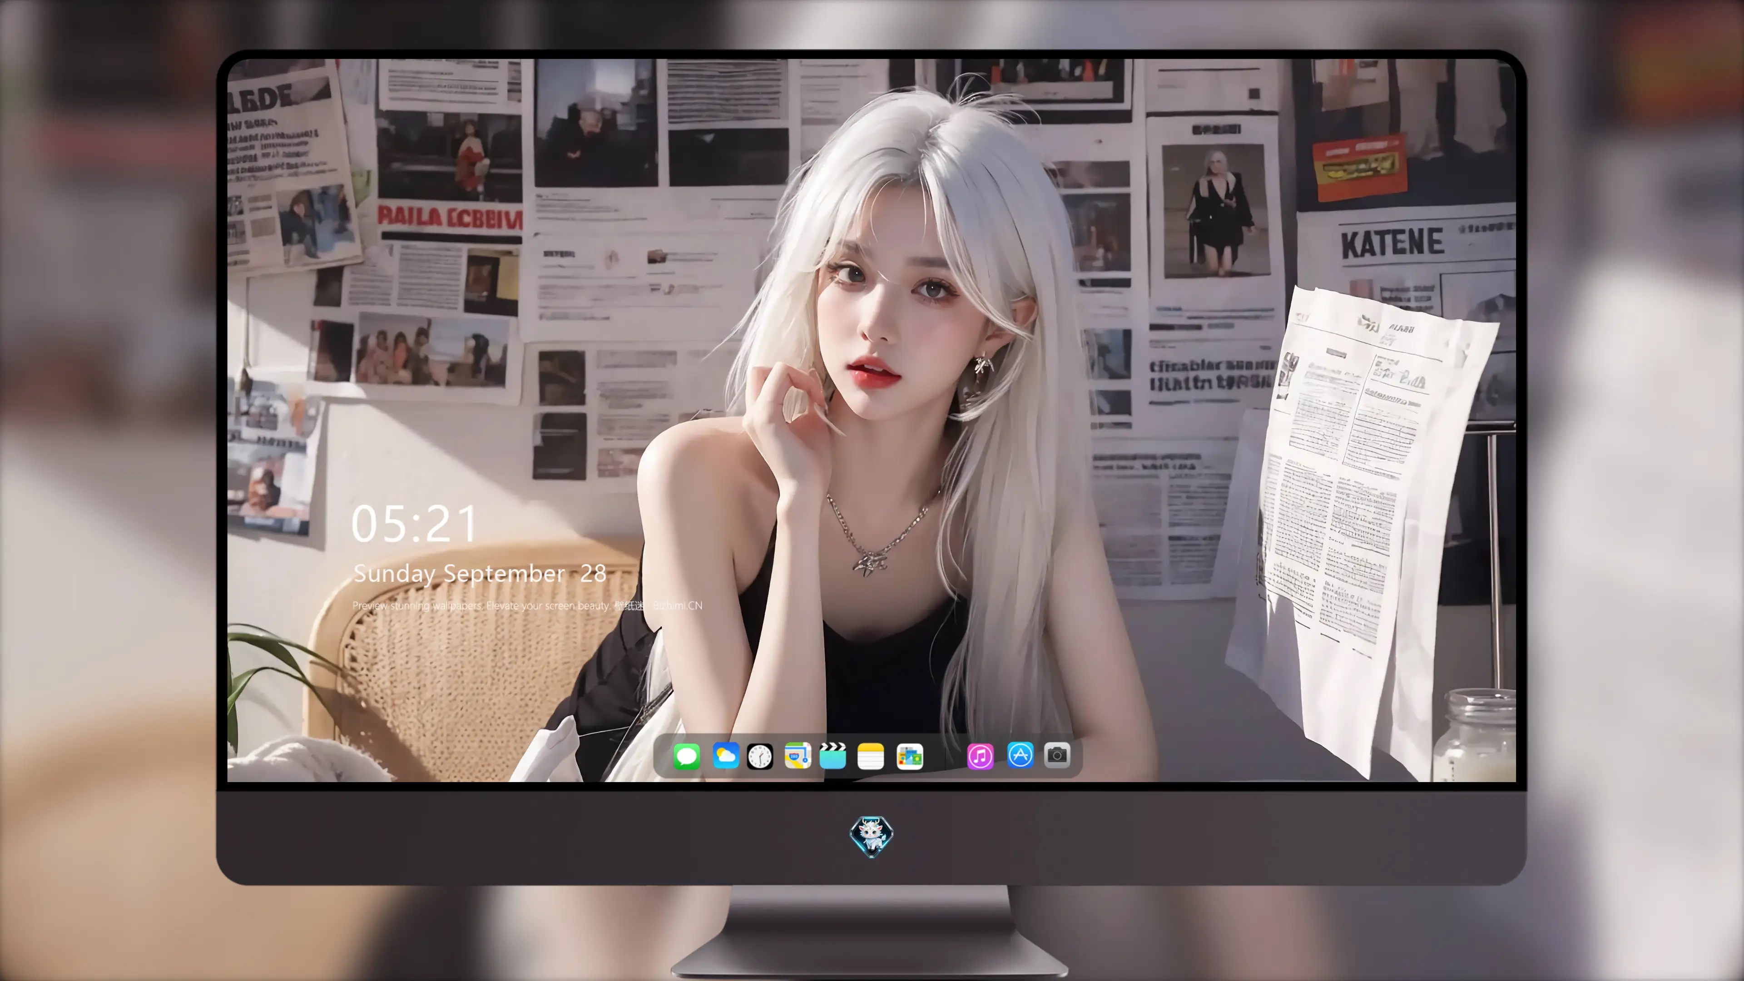The height and width of the screenshot is (981, 1744).
Task: Open the Weather app in the dock
Action: (x=725, y=756)
